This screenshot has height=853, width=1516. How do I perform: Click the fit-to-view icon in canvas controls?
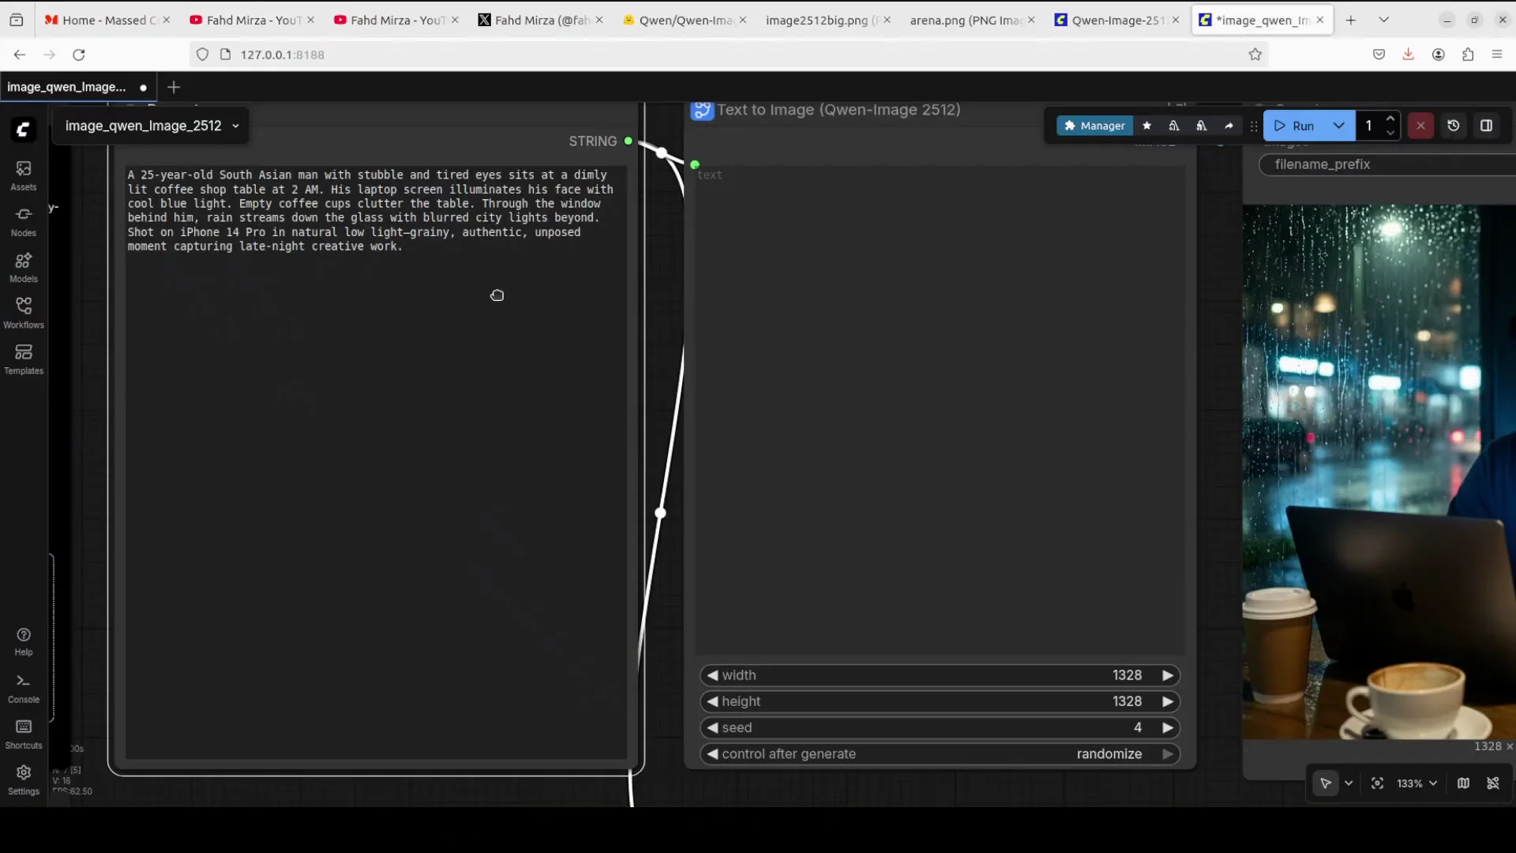(1377, 783)
